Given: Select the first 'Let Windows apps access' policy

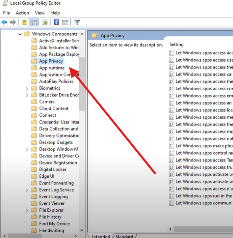Looking at the screenshot, I should [204, 53].
